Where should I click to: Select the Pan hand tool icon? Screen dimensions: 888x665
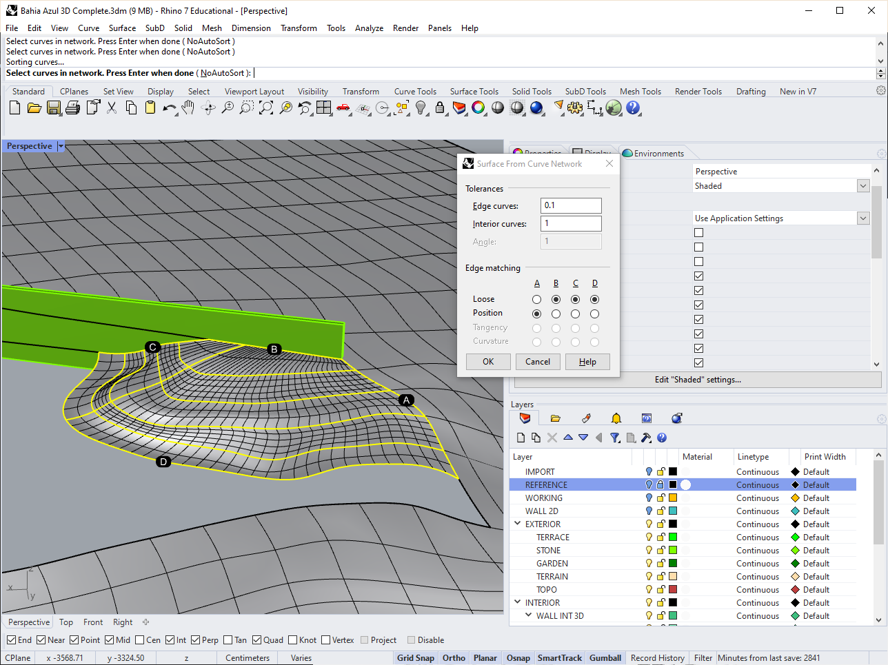click(x=188, y=108)
